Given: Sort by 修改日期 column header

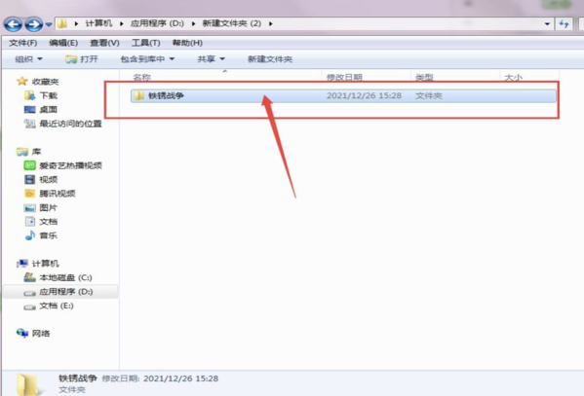Looking at the screenshot, I should (x=344, y=77).
